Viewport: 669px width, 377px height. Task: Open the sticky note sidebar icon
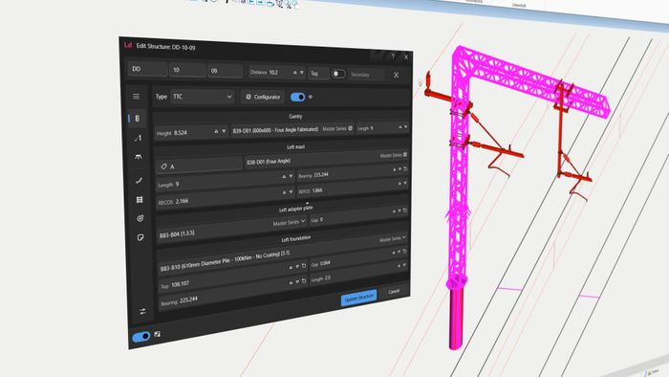coord(140,237)
